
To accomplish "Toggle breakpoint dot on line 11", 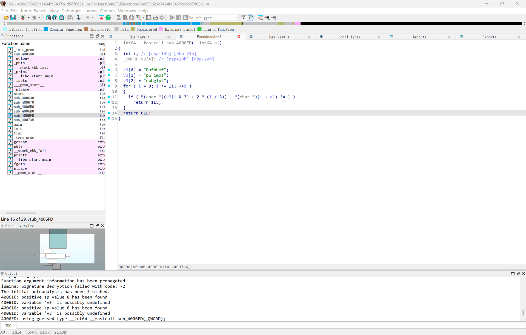I will pos(109,97).
